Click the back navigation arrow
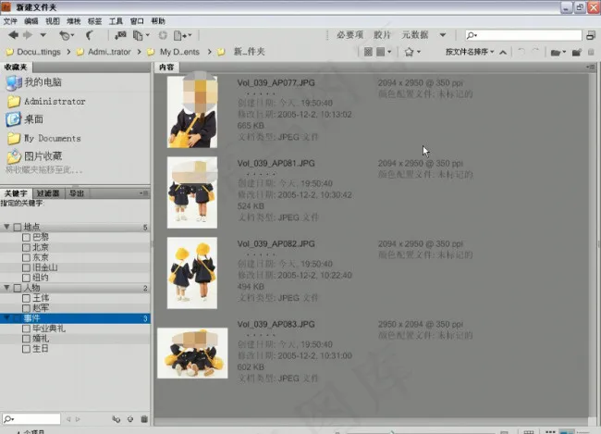Screen dimensions: 601x434 pyautogui.click(x=13, y=35)
